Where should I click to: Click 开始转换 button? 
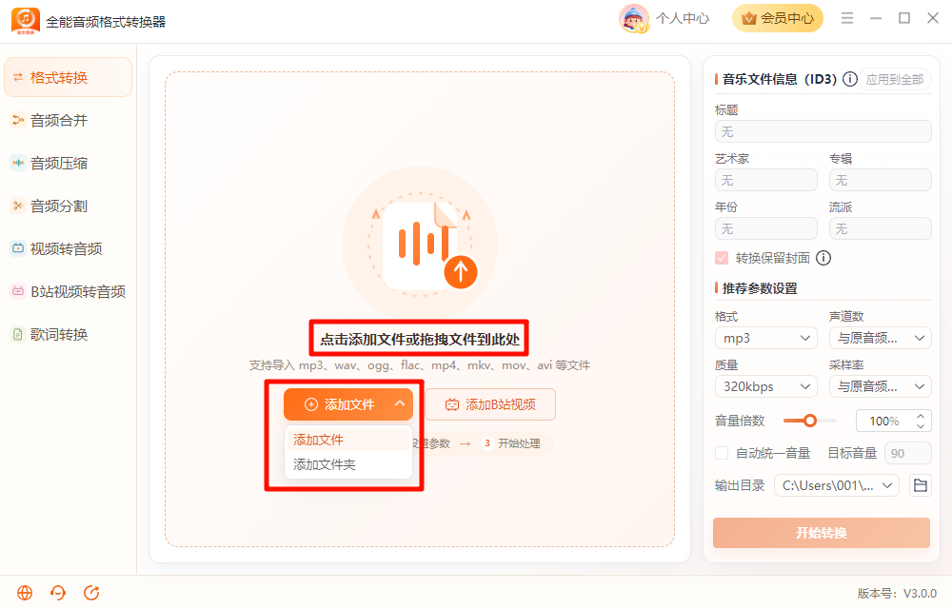pos(822,533)
